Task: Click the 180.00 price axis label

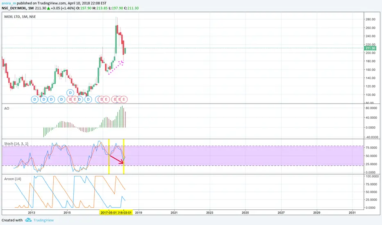Action: 370,61
